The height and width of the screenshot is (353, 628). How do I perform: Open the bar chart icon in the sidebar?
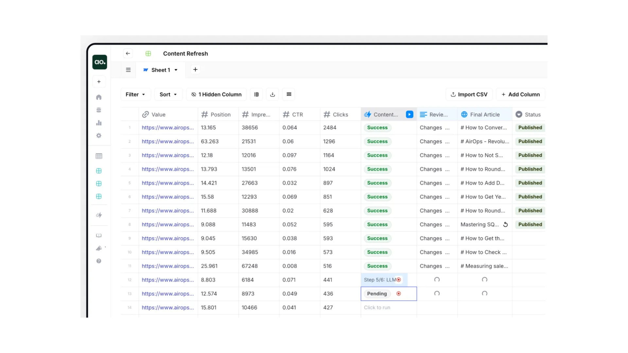(x=99, y=123)
